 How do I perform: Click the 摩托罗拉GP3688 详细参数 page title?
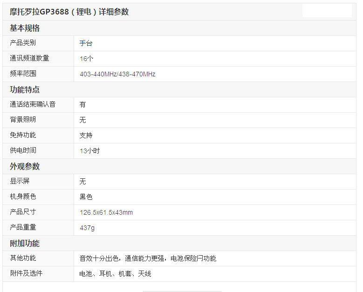tap(69, 12)
